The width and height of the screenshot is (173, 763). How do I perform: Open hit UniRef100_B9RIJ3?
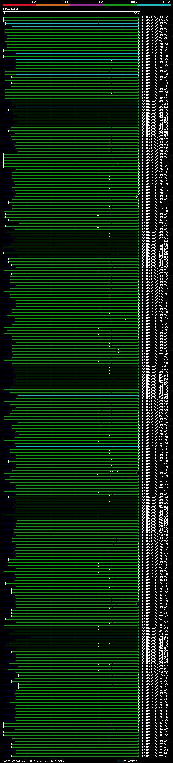(x=155, y=68)
